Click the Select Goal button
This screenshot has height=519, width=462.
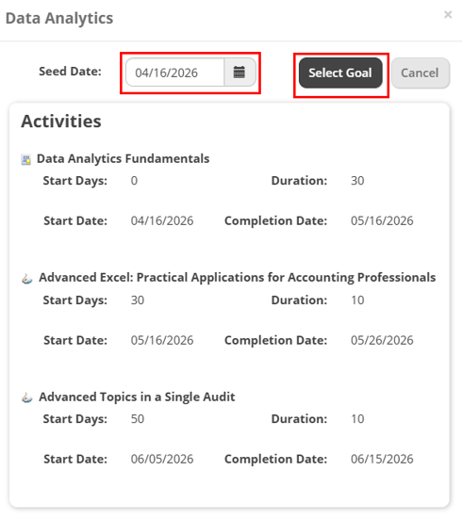point(340,73)
